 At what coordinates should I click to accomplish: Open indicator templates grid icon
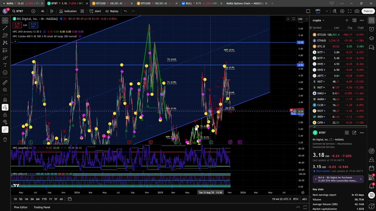[82, 11]
